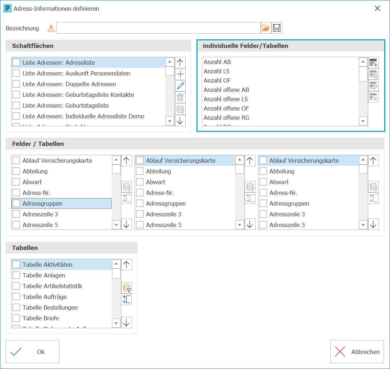
Task: Tick Liste Adressen: Geburtstagsliste Kontakte
Action: coord(16,95)
